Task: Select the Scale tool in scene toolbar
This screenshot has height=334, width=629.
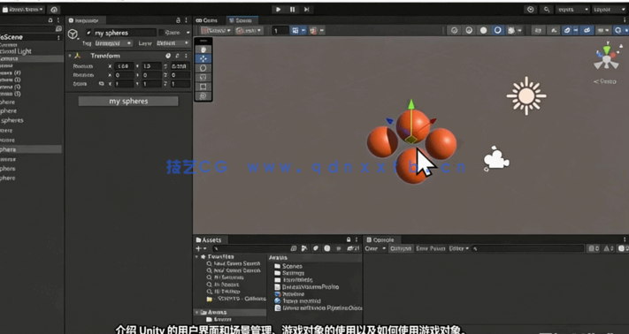Action: [x=203, y=77]
